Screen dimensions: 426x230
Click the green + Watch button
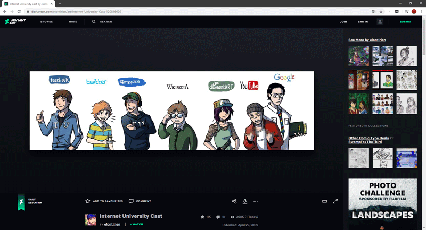pyautogui.click(x=136, y=224)
